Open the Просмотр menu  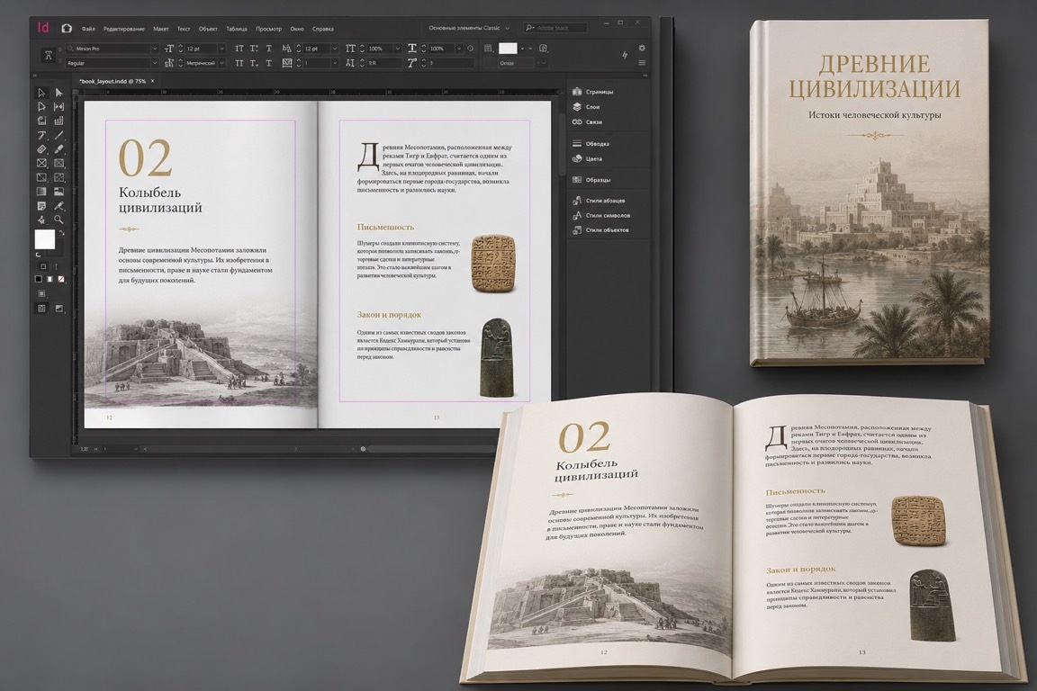click(268, 29)
